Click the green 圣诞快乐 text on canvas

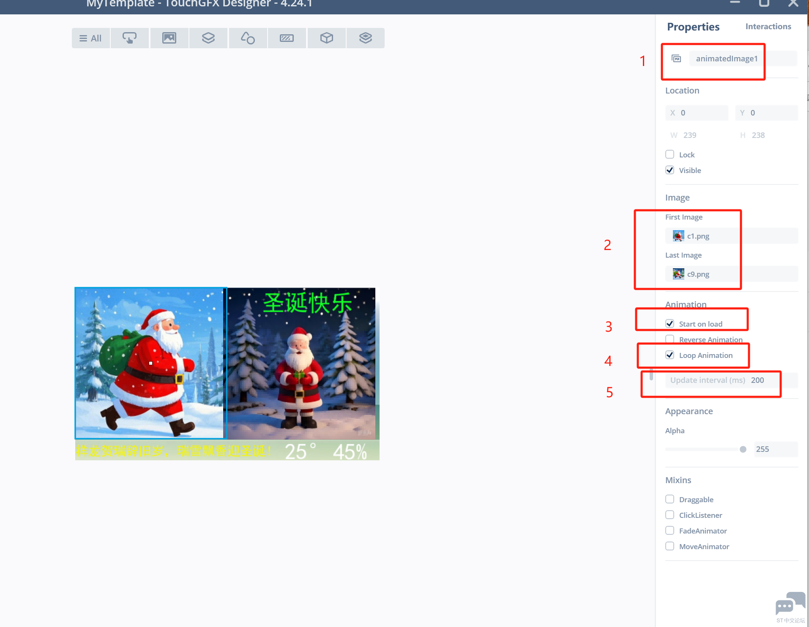[308, 303]
